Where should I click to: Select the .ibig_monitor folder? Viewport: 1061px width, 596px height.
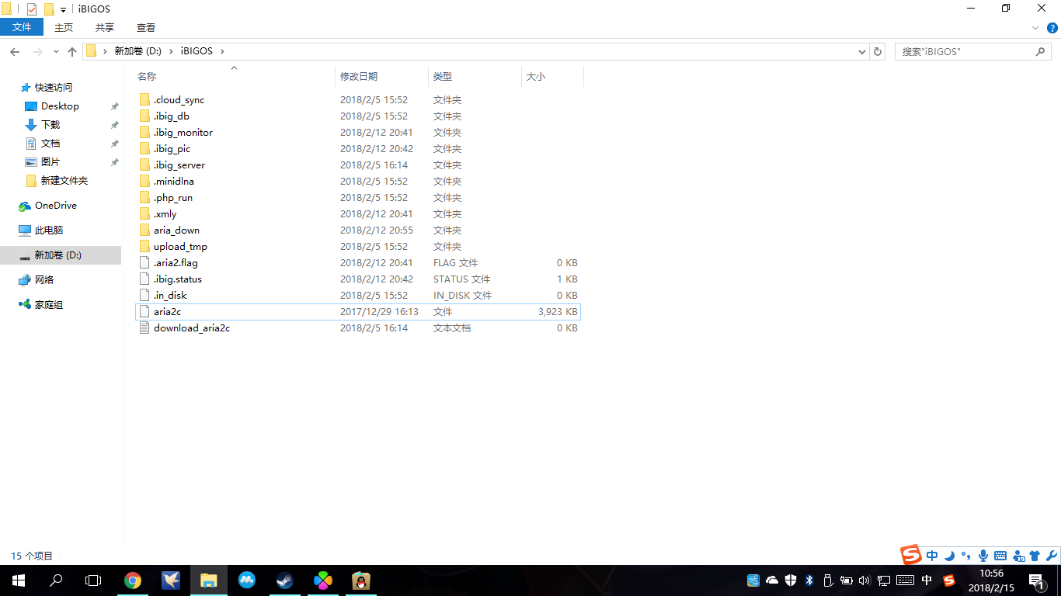183,133
